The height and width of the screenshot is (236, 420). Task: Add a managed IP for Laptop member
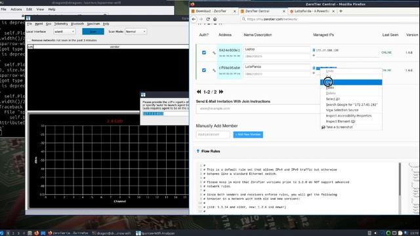pos(314,55)
